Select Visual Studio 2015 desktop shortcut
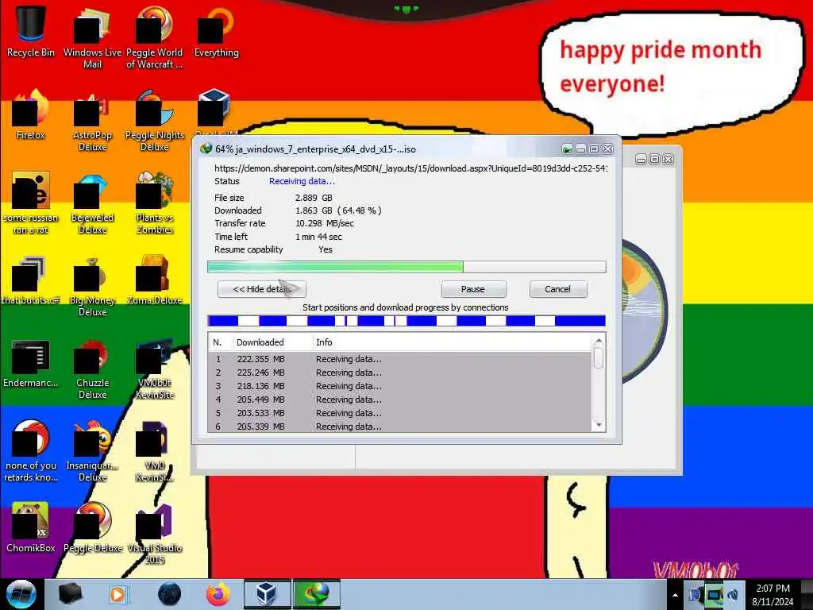The height and width of the screenshot is (610, 813). pos(155,533)
